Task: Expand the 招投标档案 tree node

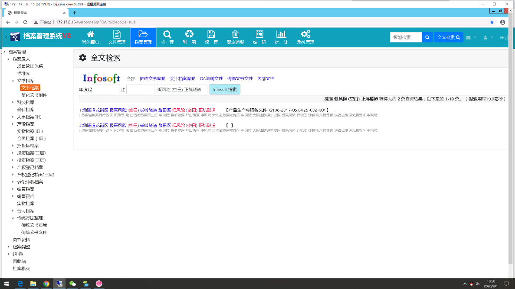Action: [13, 146]
